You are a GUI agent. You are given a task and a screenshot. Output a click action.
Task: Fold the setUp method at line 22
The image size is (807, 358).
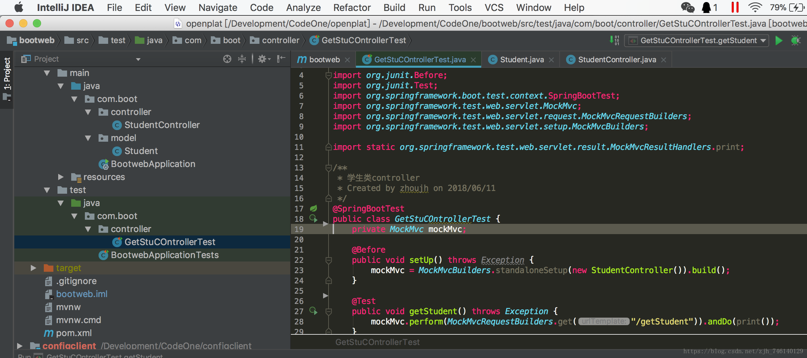[x=329, y=260]
